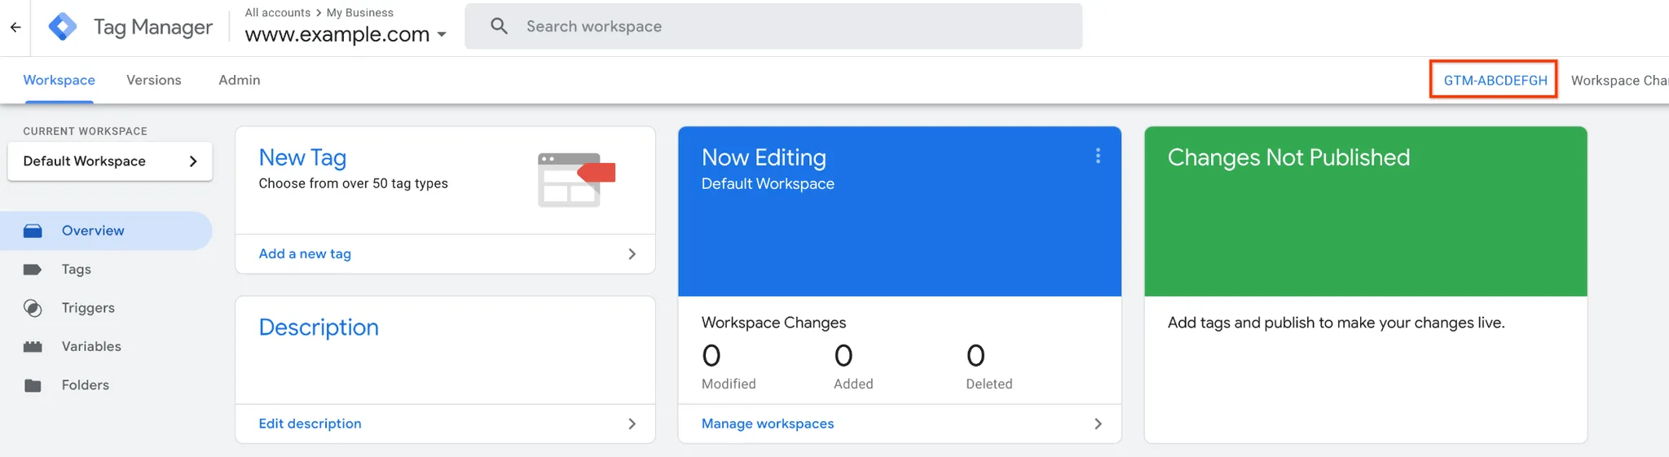1669x457 pixels.
Task: Open the Triggers section
Action: (x=88, y=308)
